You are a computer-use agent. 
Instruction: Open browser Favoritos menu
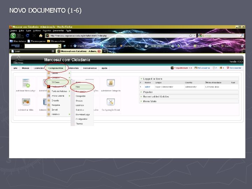[47, 30]
